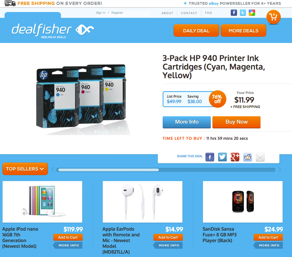This screenshot has width=292, height=257.
Task: Share this deal on Facebook
Action: pyautogui.click(x=210, y=157)
